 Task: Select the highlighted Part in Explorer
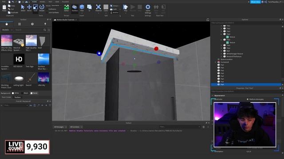click(246, 84)
